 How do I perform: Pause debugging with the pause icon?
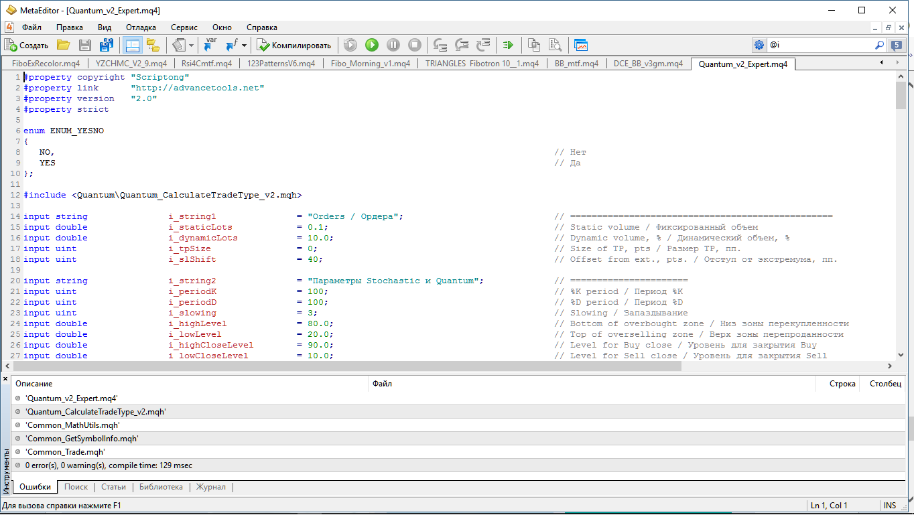point(393,45)
